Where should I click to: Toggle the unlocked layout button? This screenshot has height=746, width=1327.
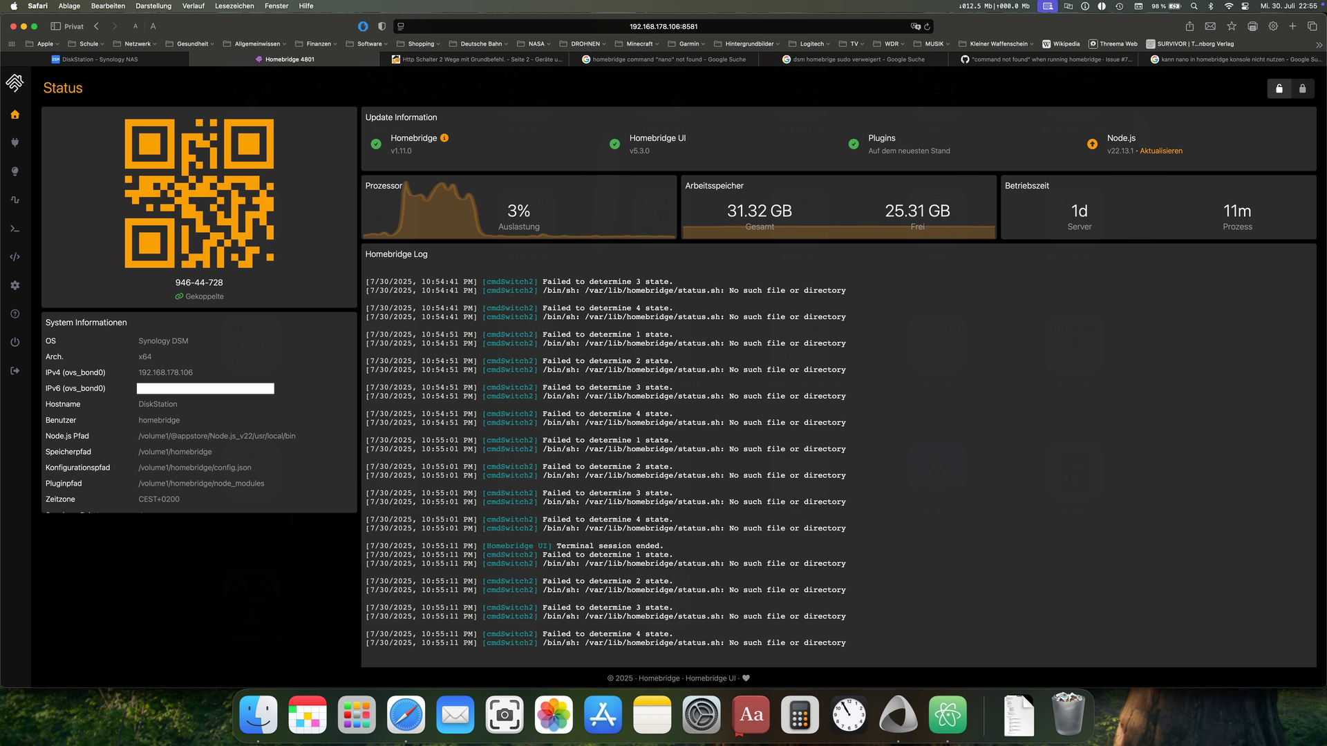[1279, 88]
